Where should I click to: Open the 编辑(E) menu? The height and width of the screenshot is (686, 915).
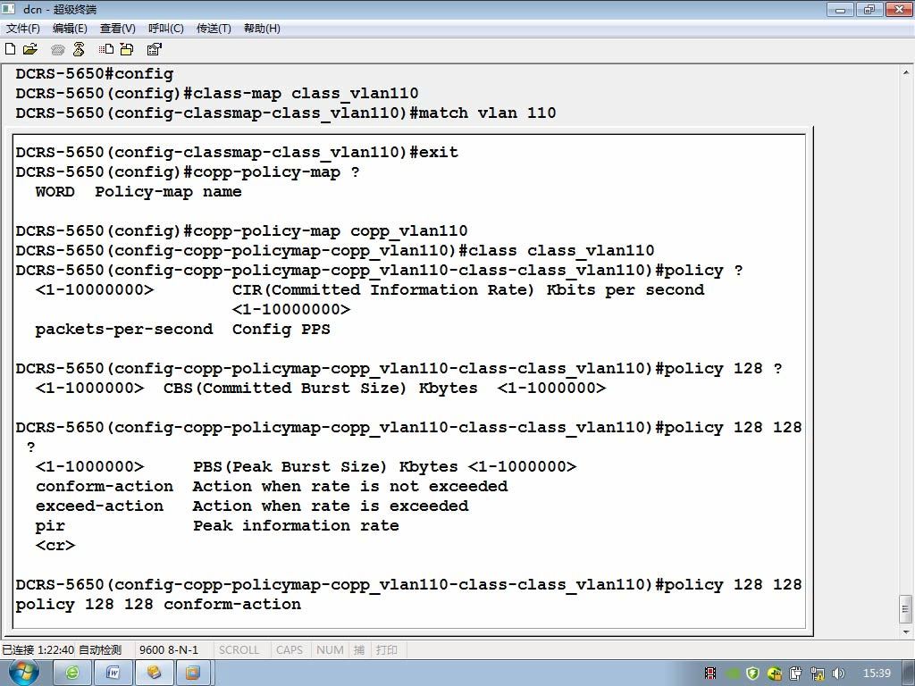point(70,28)
